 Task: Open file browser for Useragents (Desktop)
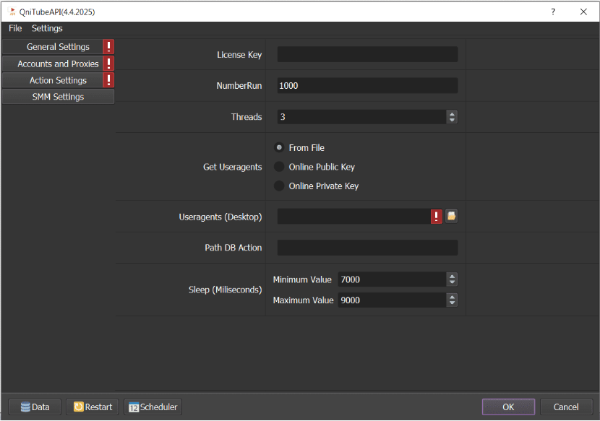point(451,216)
